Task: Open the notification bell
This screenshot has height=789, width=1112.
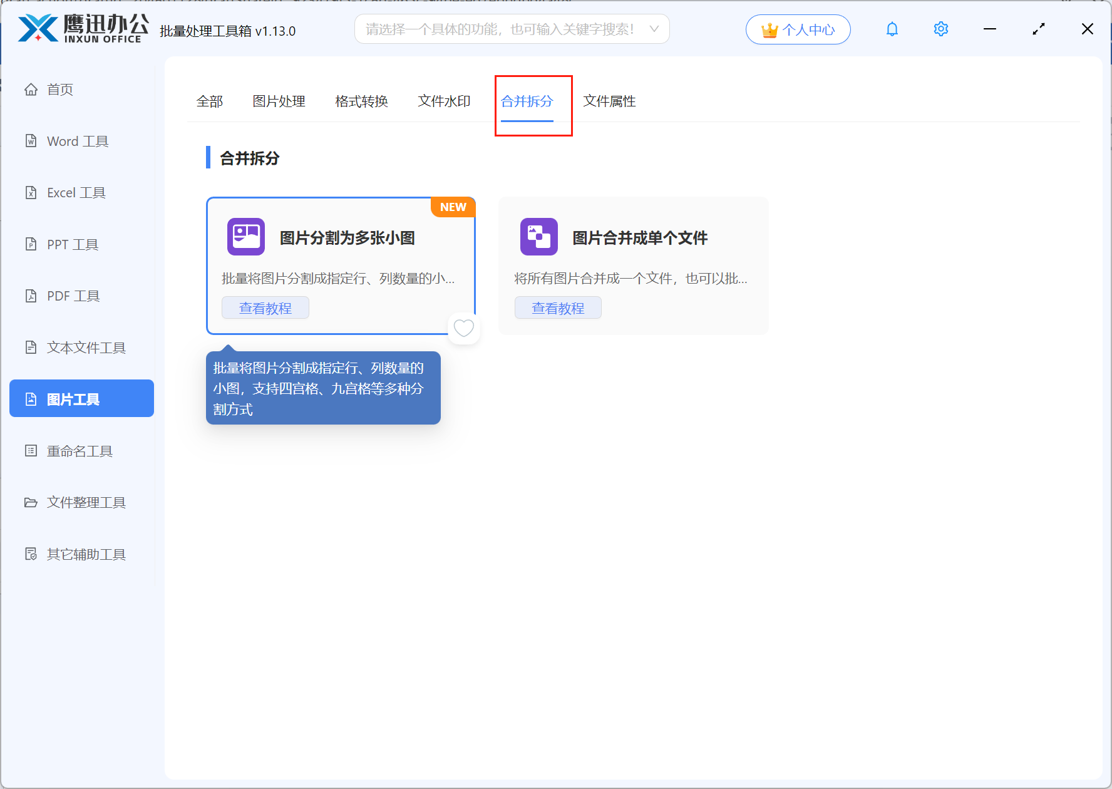Action: click(892, 29)
